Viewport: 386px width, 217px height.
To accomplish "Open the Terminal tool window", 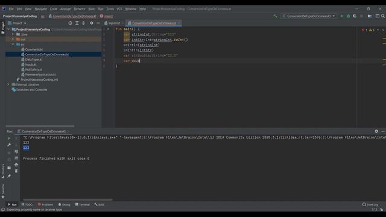I will pyautogui.click(x=83, y=204).
